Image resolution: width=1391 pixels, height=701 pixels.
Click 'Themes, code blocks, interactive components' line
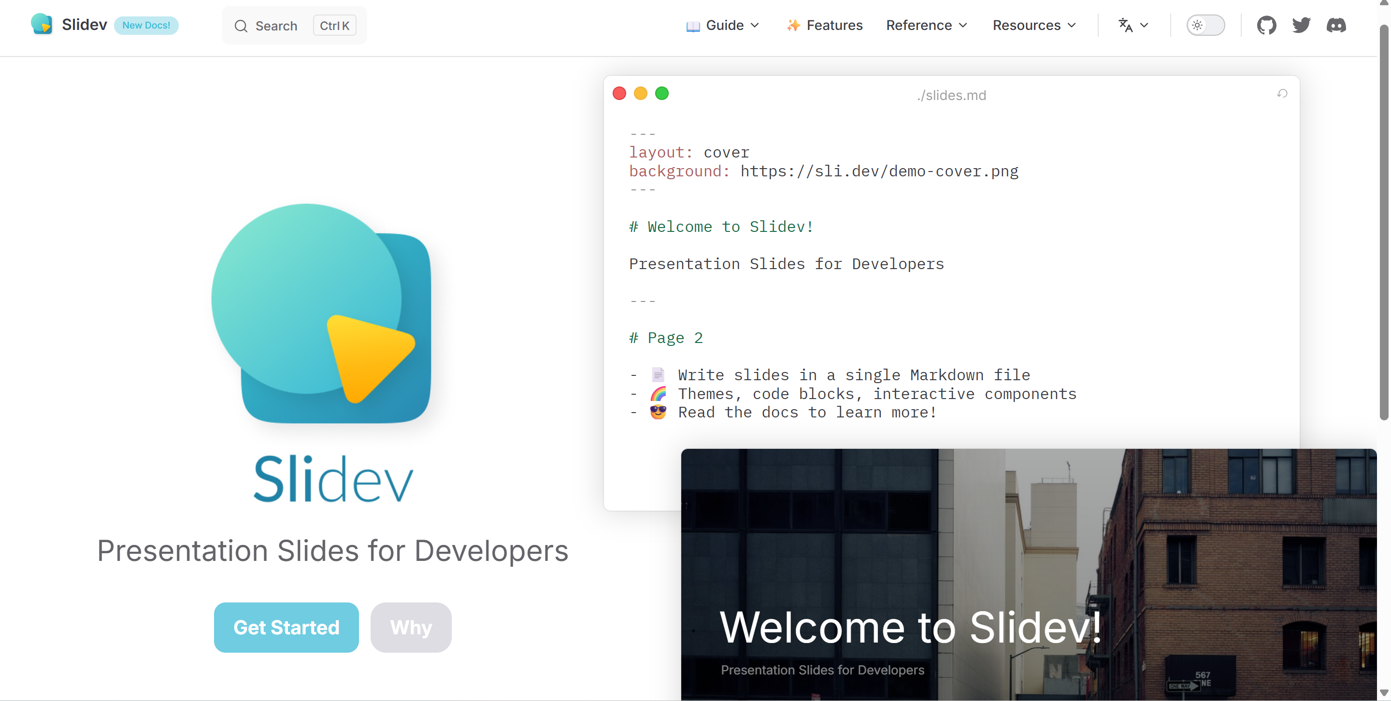[877, 393]
